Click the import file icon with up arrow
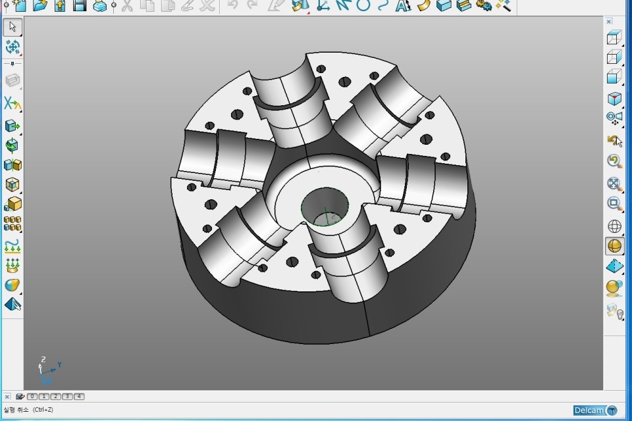 [60, 5]
